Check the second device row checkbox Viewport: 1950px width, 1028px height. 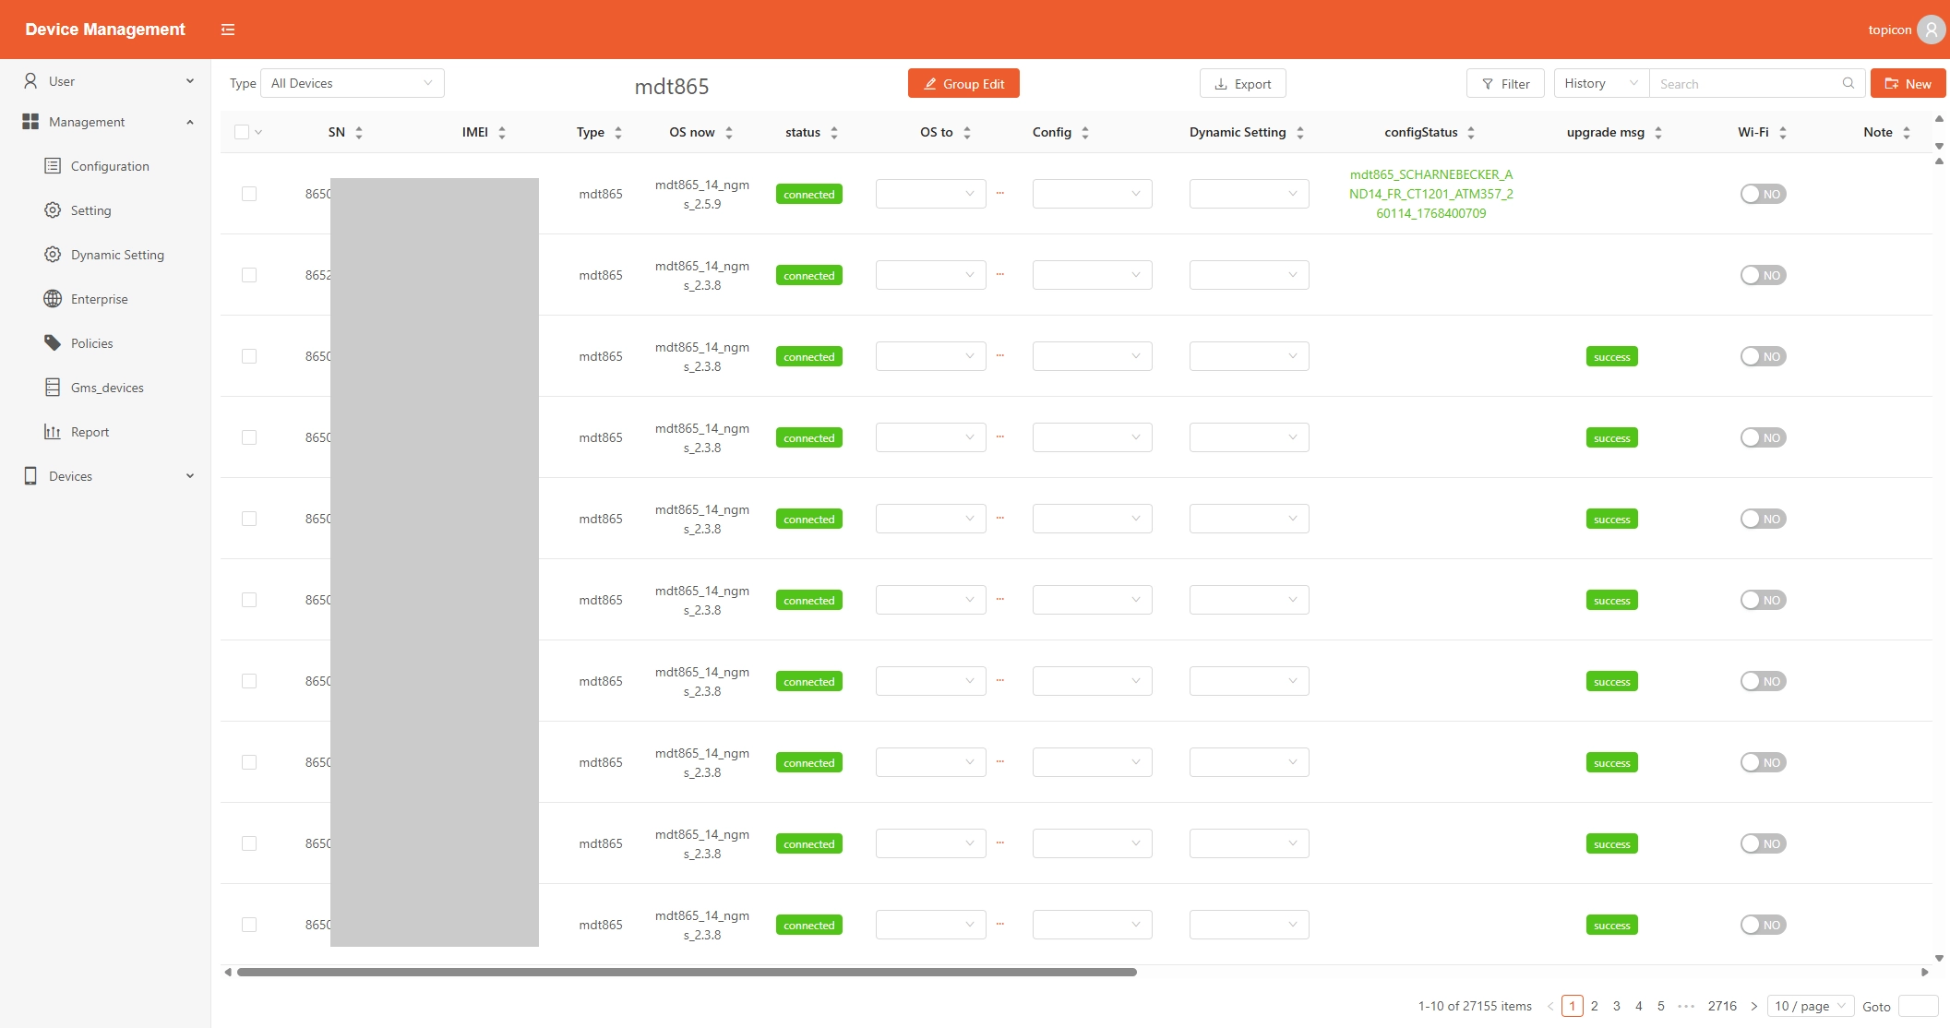coord(249,275)
